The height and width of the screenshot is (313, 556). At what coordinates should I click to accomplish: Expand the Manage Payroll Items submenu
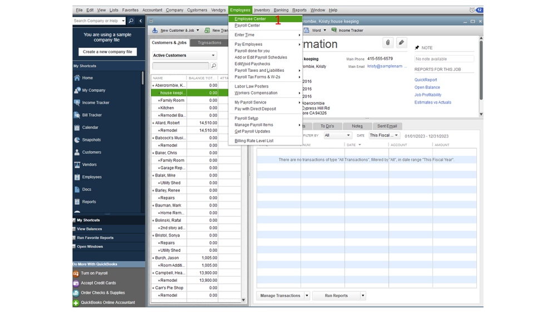pyautogui.click(x=265, y=125)
